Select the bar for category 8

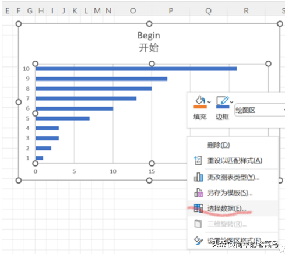coord(94,89)
